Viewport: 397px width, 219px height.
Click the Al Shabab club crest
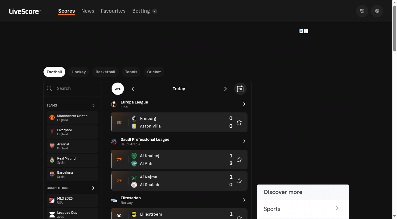tap(134, 185)
